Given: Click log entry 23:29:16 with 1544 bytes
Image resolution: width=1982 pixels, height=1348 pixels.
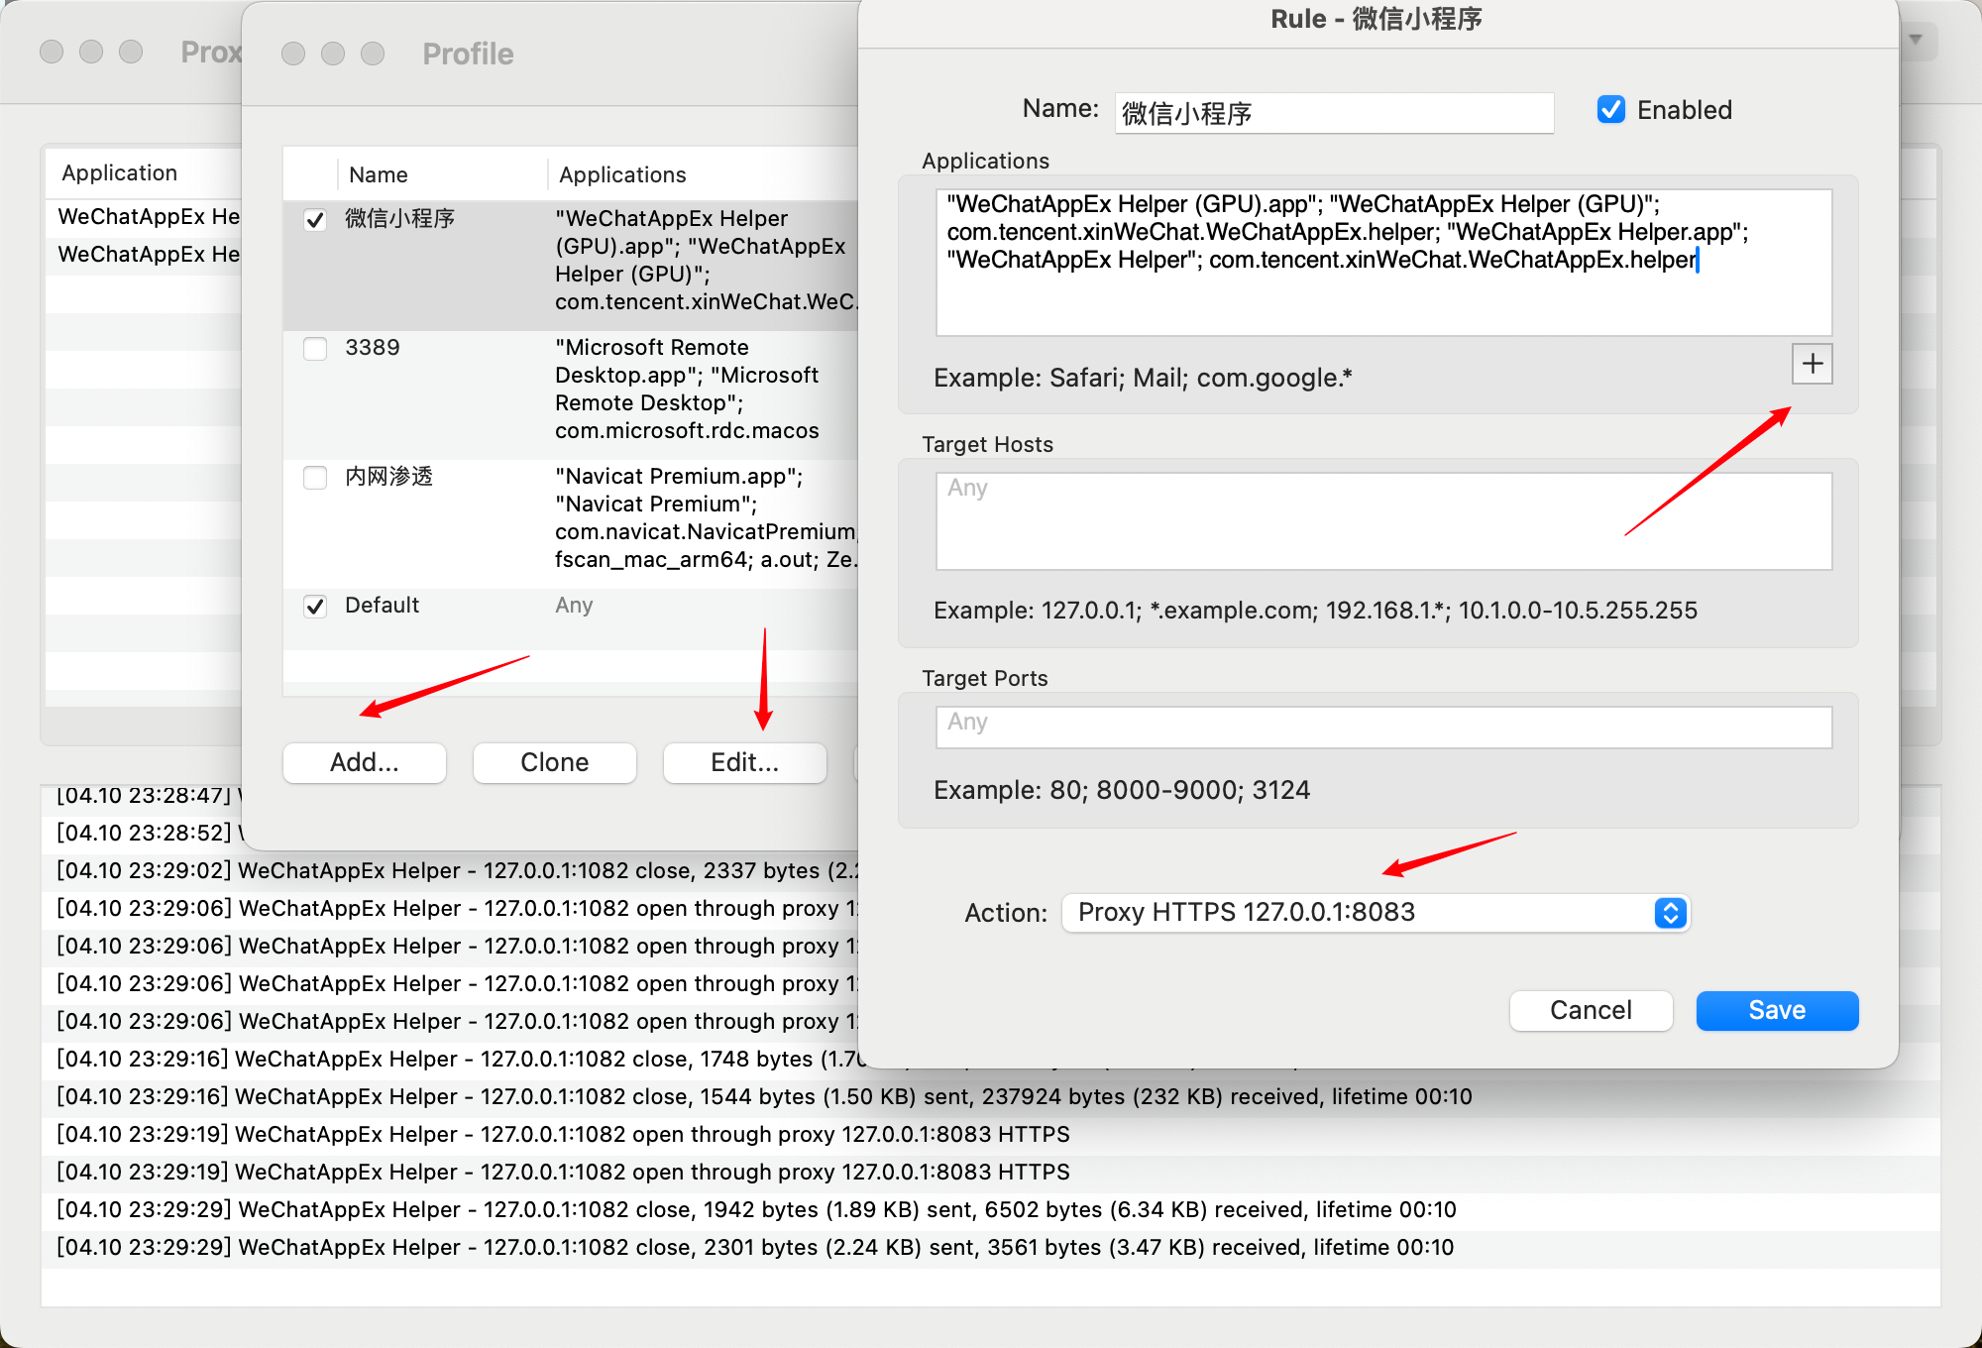Looking at the screenshot, I should [764, 1096].
